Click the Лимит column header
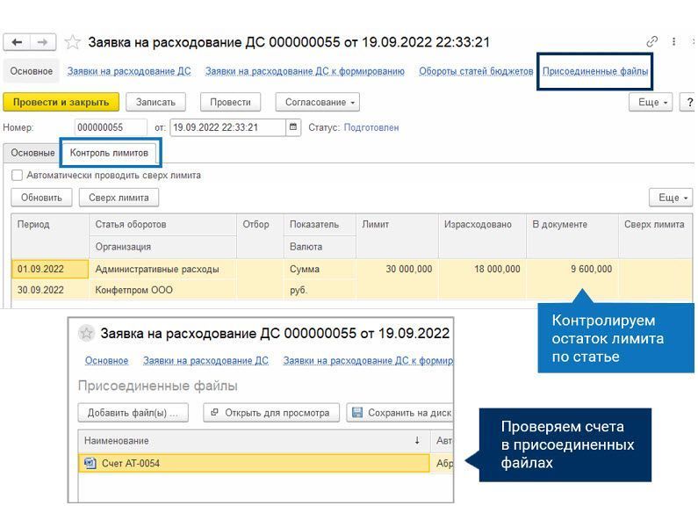The height and width of the screenshot is (527, 698). coord(397,235)
